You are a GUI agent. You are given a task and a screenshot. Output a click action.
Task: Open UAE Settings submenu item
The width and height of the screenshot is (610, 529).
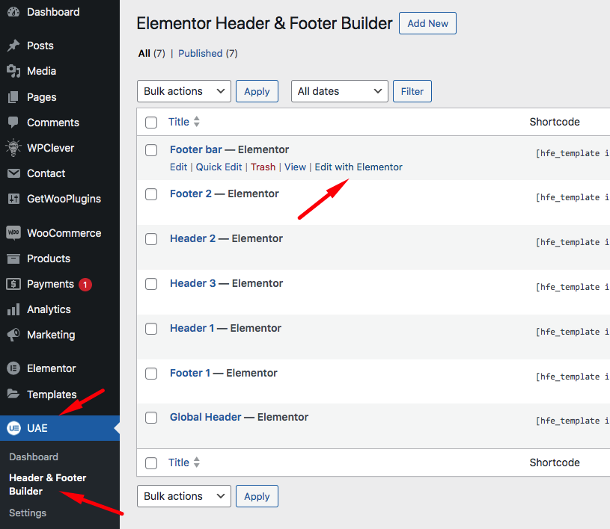tap(28, 513)
